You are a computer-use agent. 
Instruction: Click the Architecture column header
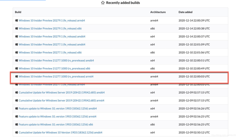(x=158, y=12)
